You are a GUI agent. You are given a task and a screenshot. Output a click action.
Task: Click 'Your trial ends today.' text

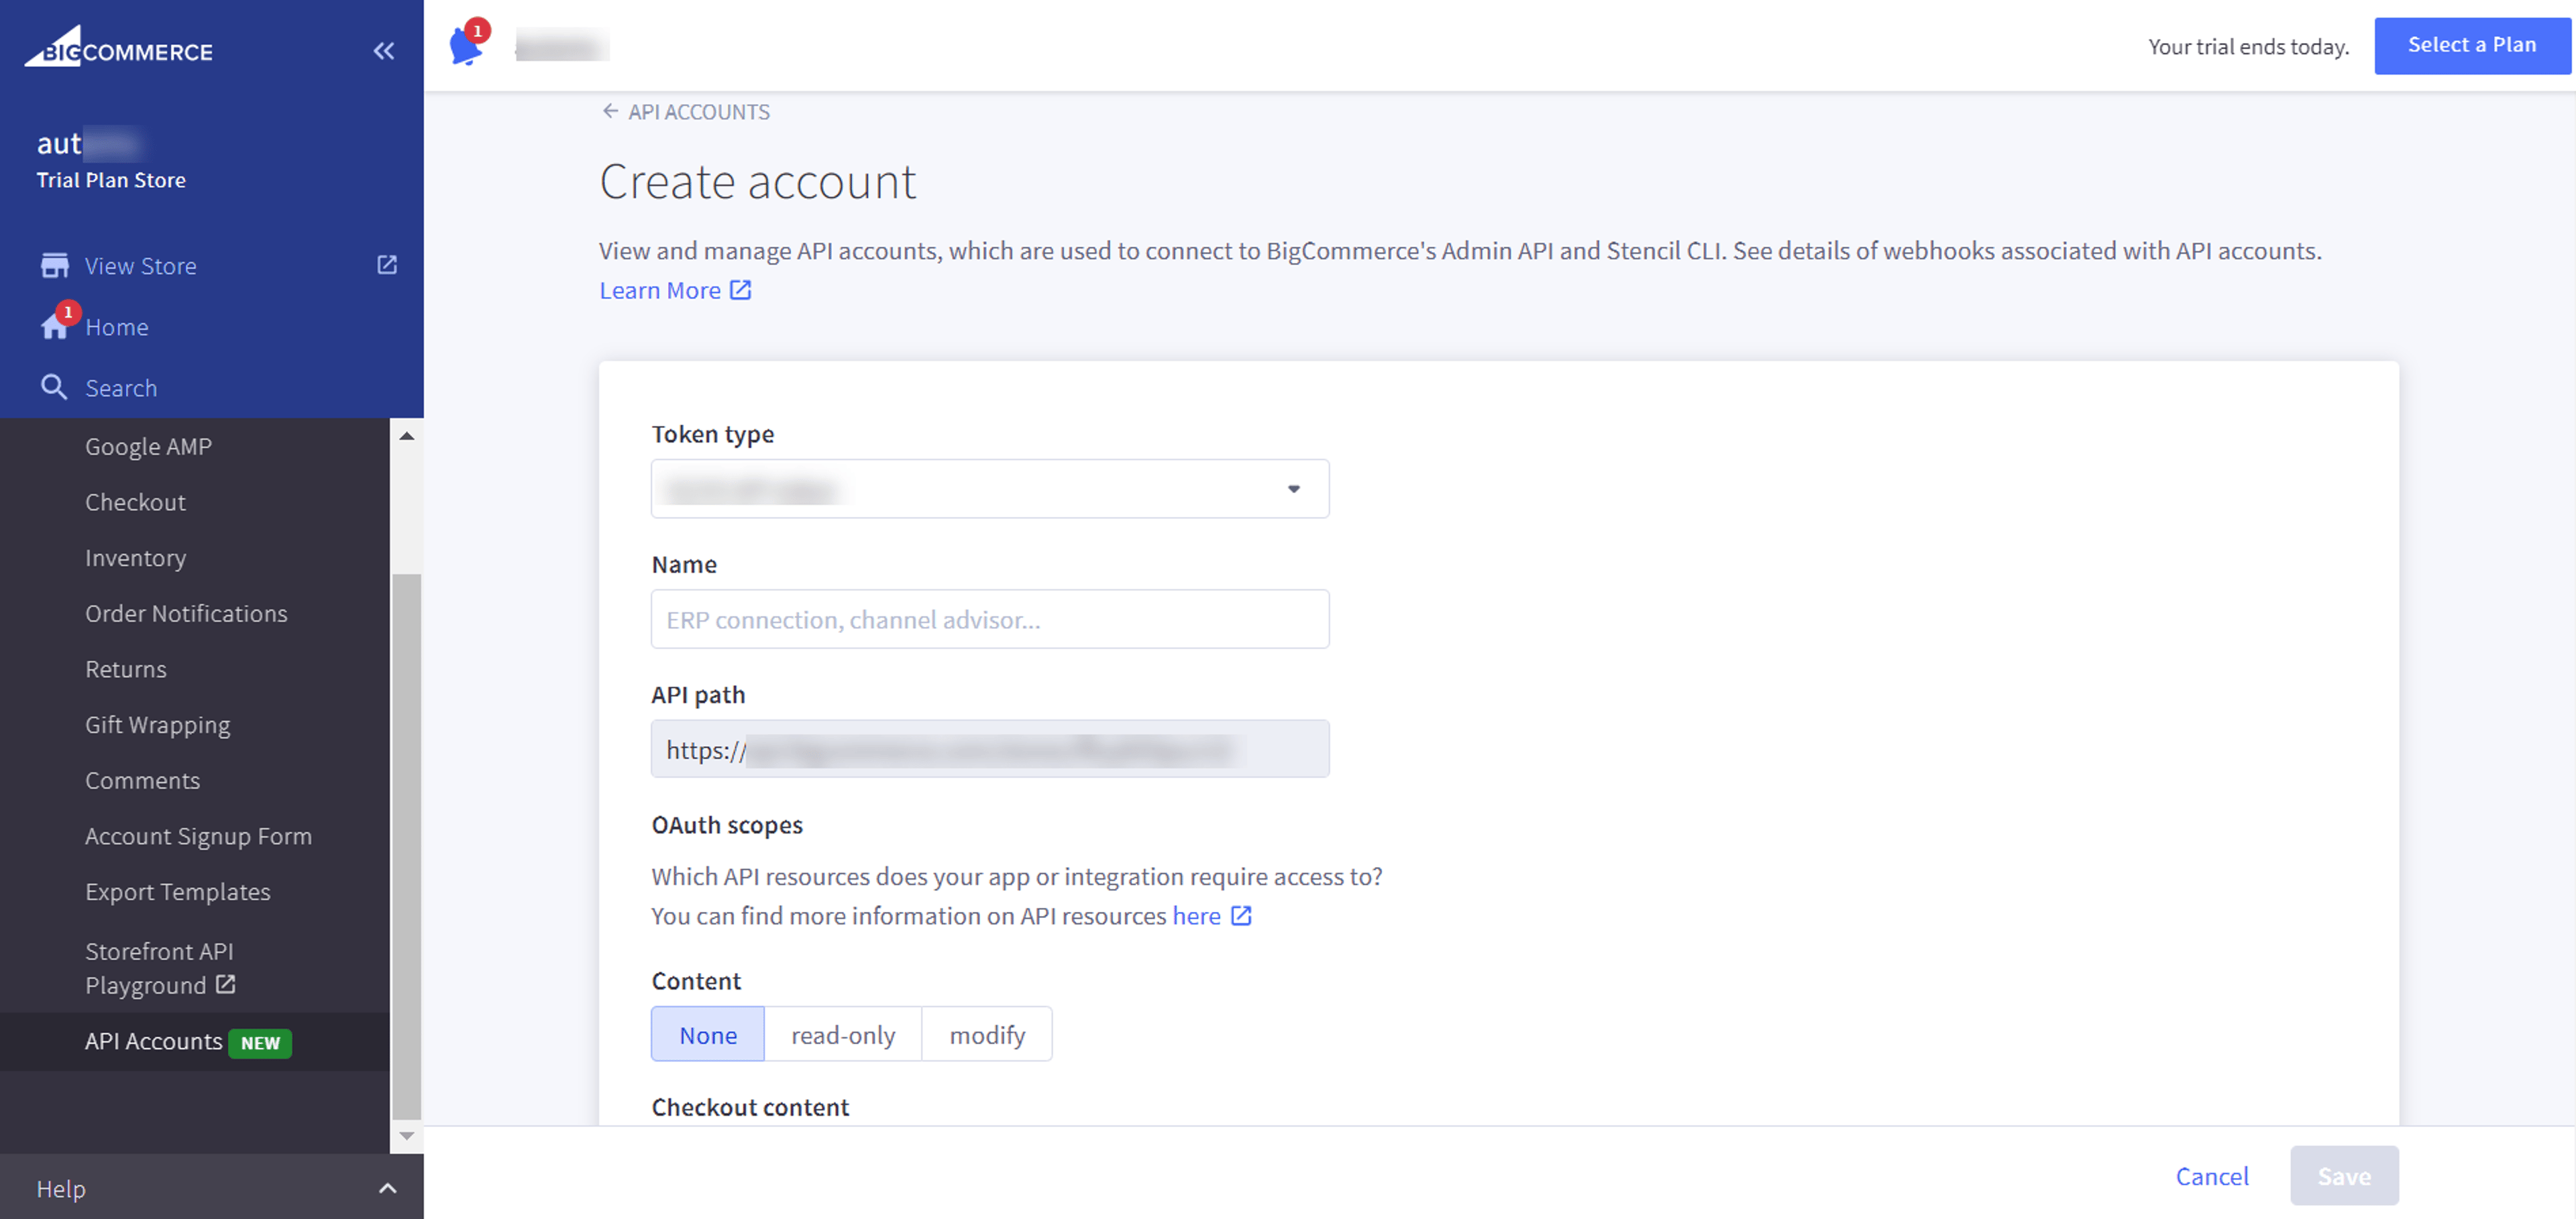point(2248,46)
